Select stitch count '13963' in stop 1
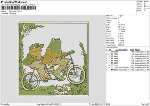 (115, 52)
